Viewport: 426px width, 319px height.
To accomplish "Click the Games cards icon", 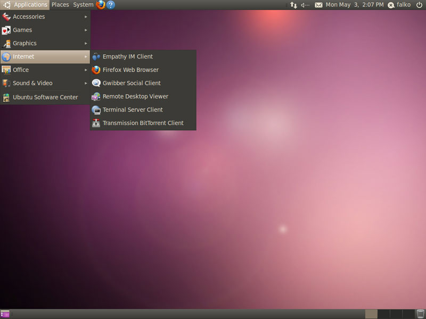I will pos(6,30).
